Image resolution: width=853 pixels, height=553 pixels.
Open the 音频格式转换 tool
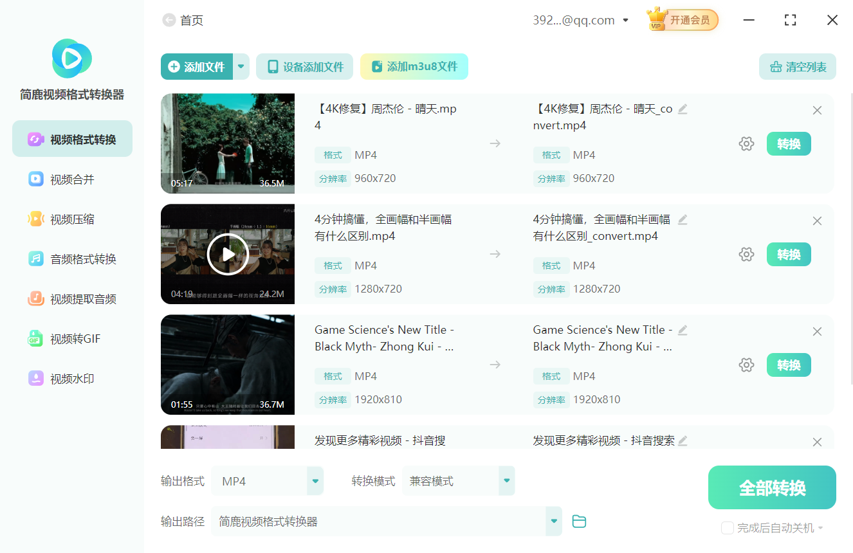point(71,258)
